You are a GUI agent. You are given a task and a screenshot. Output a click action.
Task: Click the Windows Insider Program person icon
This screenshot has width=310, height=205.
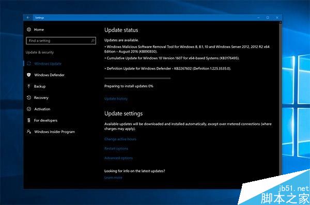coord(29,132)
